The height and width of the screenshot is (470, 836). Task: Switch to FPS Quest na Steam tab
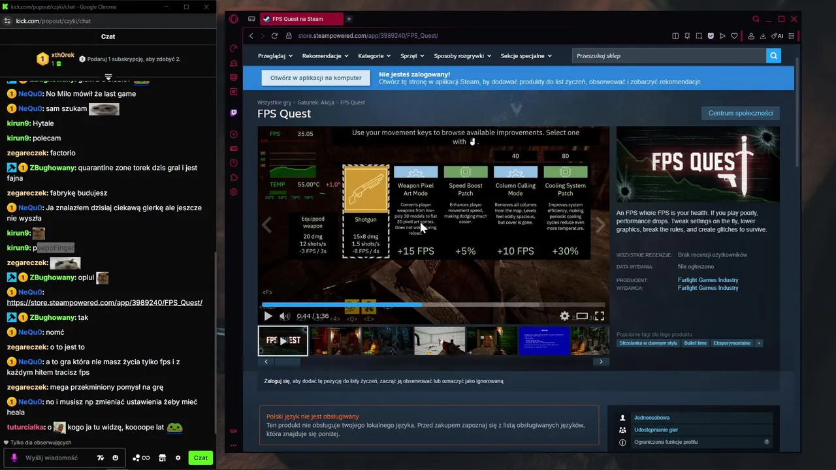click(x=300, y=19)
